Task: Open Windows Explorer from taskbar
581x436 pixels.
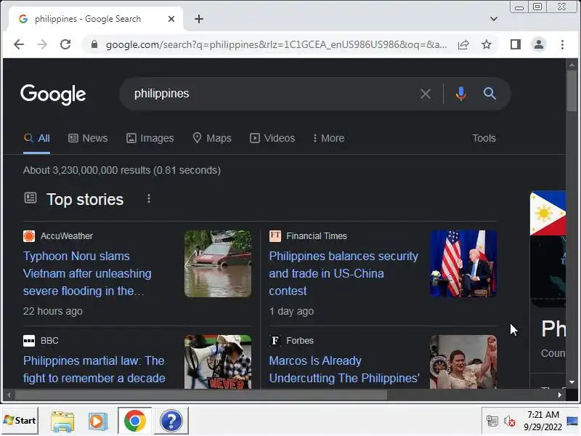Action: click(x=62, y=421)
